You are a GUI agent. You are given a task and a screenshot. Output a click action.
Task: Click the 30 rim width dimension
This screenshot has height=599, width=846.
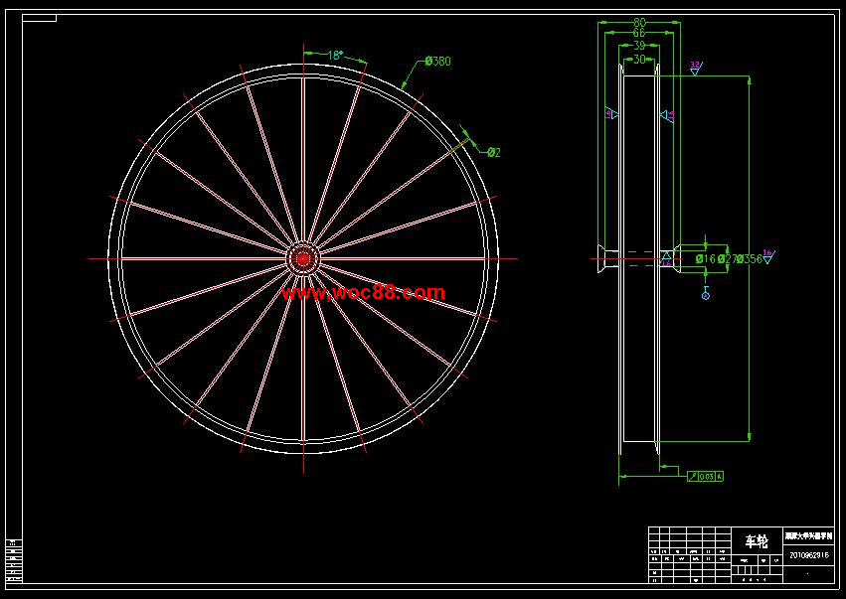[x=639, y=59]
